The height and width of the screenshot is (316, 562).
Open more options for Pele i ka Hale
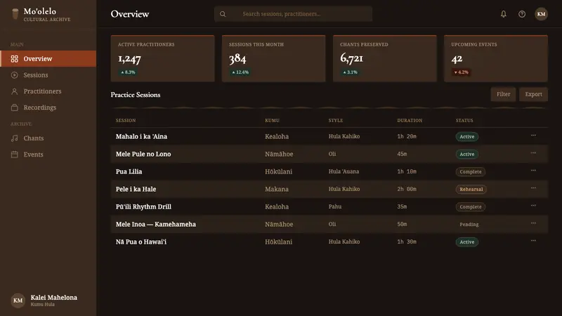[x=533, y=188]
